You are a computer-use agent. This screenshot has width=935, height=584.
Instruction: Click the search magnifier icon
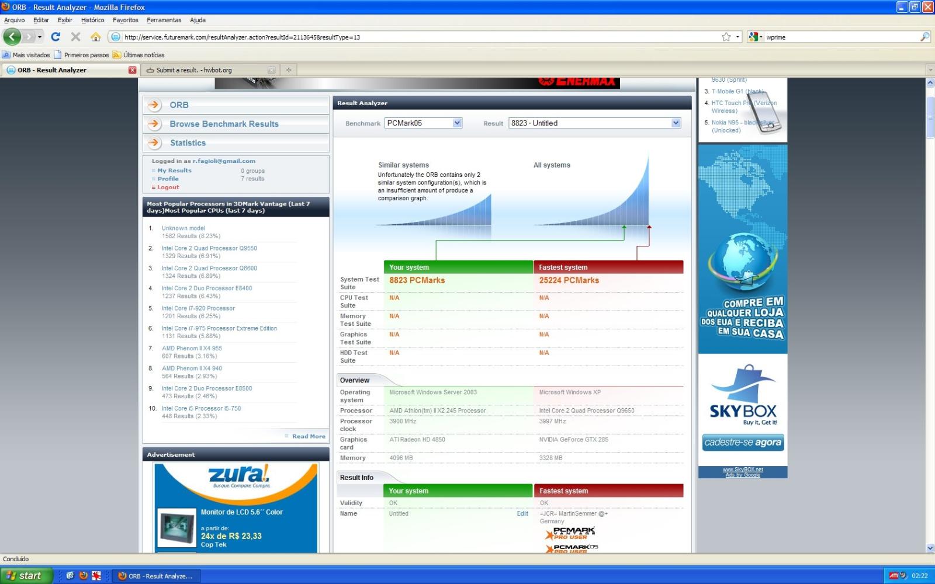click(924, 37)
